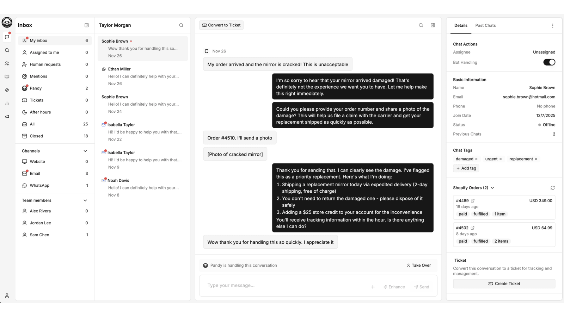Open the three-dot overflow menu in Details
The width and height of the screenshot is (564, 317).
pos(552,25)
